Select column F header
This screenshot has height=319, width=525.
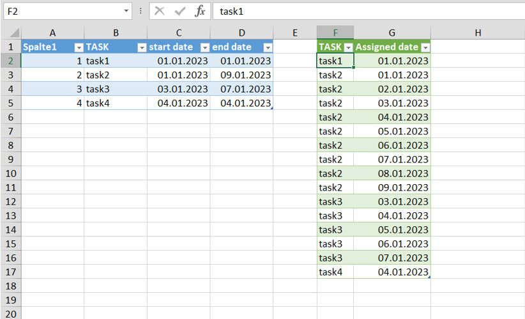click(x=335, y=33)
